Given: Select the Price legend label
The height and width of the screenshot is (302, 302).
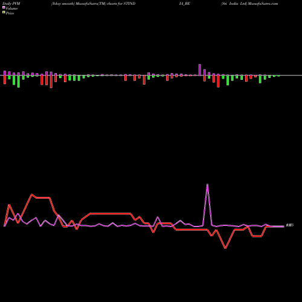Looking at the screenshot, I should pyautogui.click(x=10, y=13).
